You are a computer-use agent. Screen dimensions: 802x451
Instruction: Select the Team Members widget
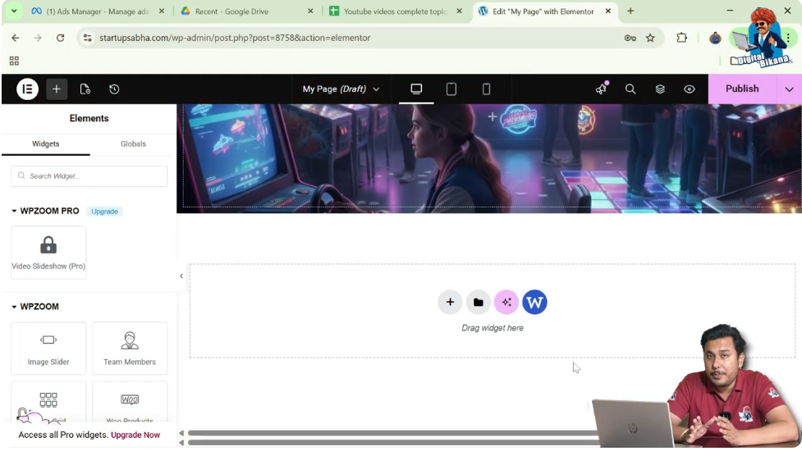click(130, 348)
